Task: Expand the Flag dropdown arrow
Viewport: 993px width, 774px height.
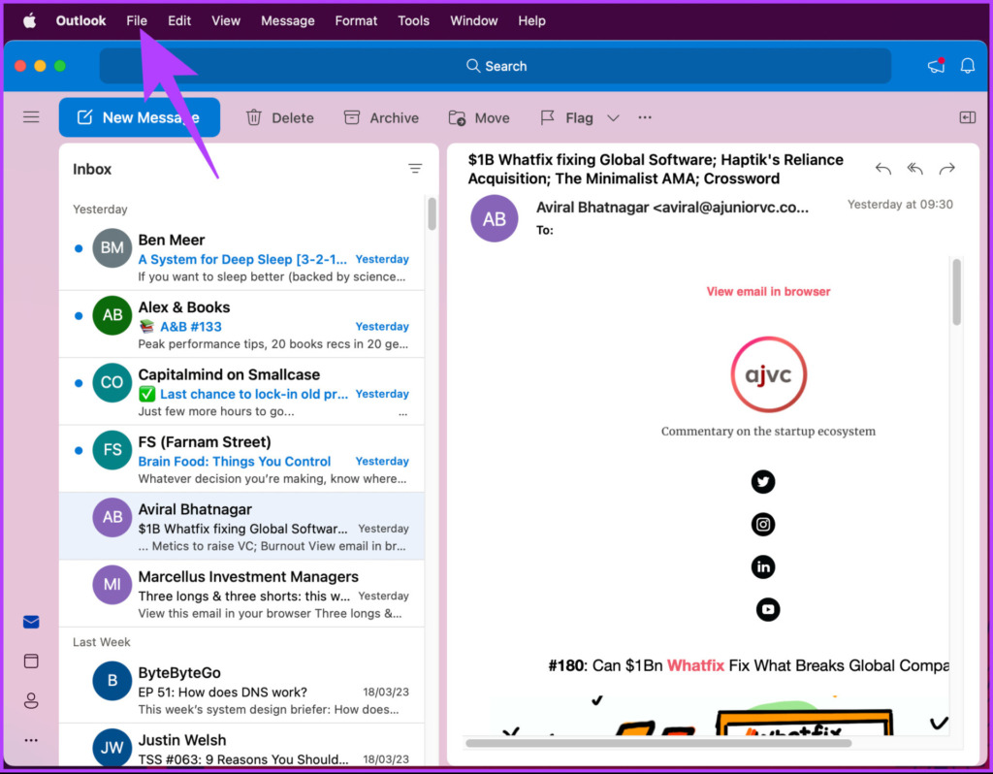Action: click(613, 117)
